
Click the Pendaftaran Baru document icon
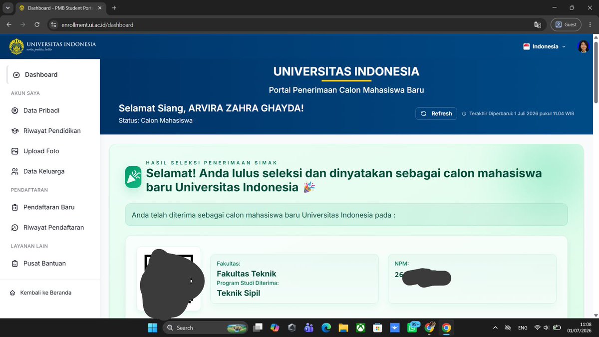(x=14, y=207)
